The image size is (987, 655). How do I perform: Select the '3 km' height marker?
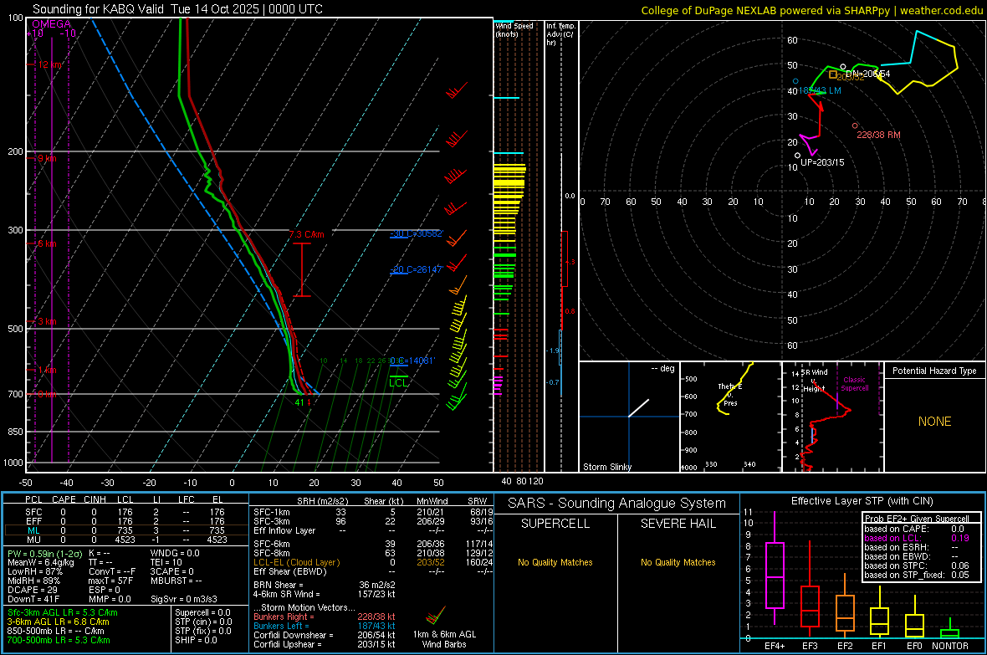(47, 321)
